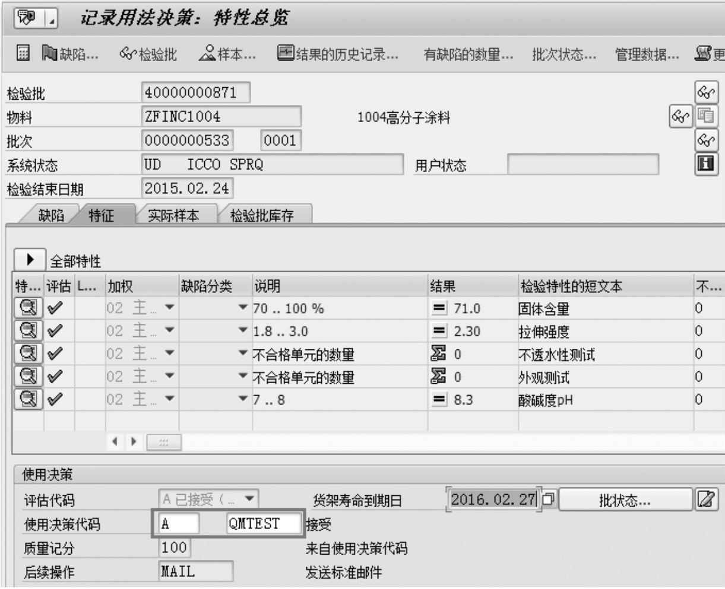Click the equals icon beside result 8.3

click(439, 400)
